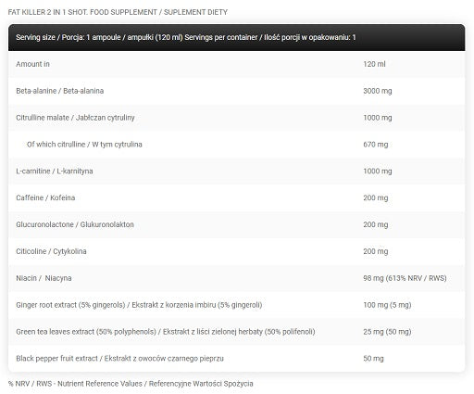Click the 670 mg citrulline value
474x394 pixels.
point(376,145)
